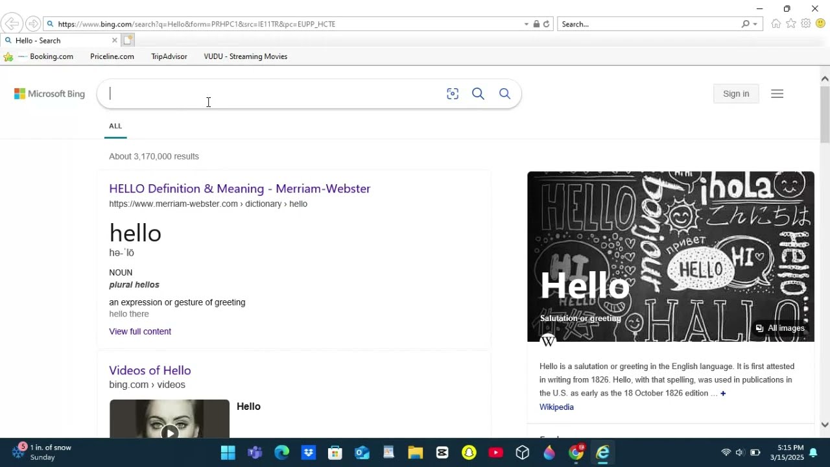Image resolution: width=830 pixels, height=467 pixels.
Task: Click View full content link
Action: (140, 331)
